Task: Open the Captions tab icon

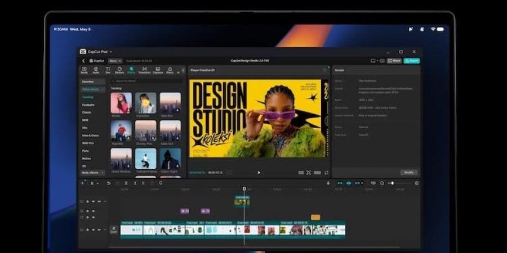Action: pyautogui.click(x=158, y=69)
